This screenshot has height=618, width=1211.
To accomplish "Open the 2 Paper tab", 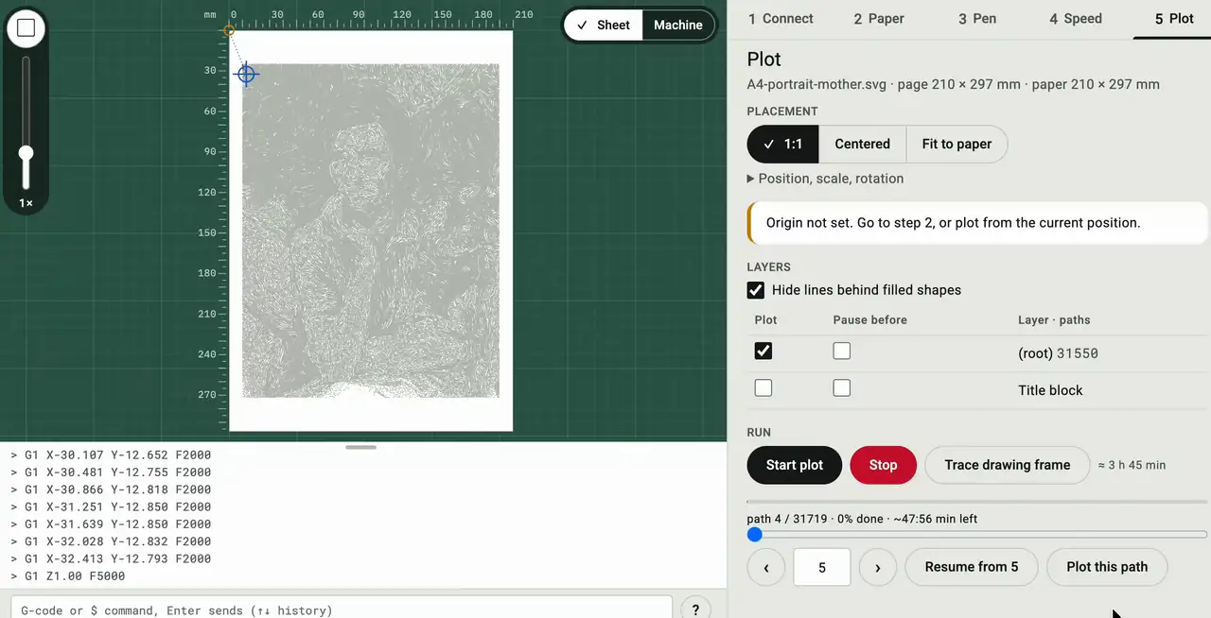I will coord(879,19).
